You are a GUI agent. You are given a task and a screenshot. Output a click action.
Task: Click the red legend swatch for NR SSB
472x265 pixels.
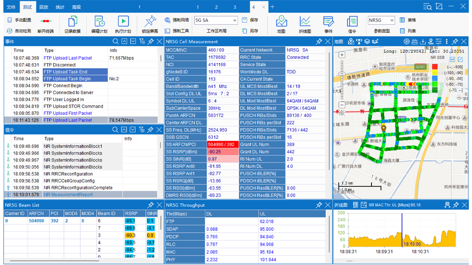coord(435,67)
